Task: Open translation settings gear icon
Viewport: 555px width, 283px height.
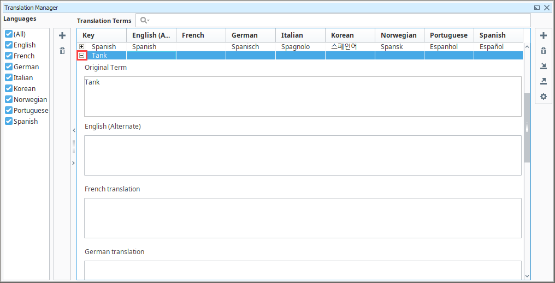Action: [544, 97]
